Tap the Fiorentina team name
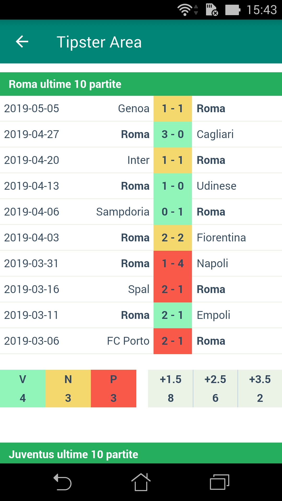 pos(221,238)
